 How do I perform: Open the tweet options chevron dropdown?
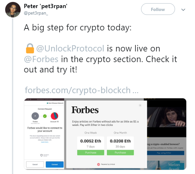[183, 10]
